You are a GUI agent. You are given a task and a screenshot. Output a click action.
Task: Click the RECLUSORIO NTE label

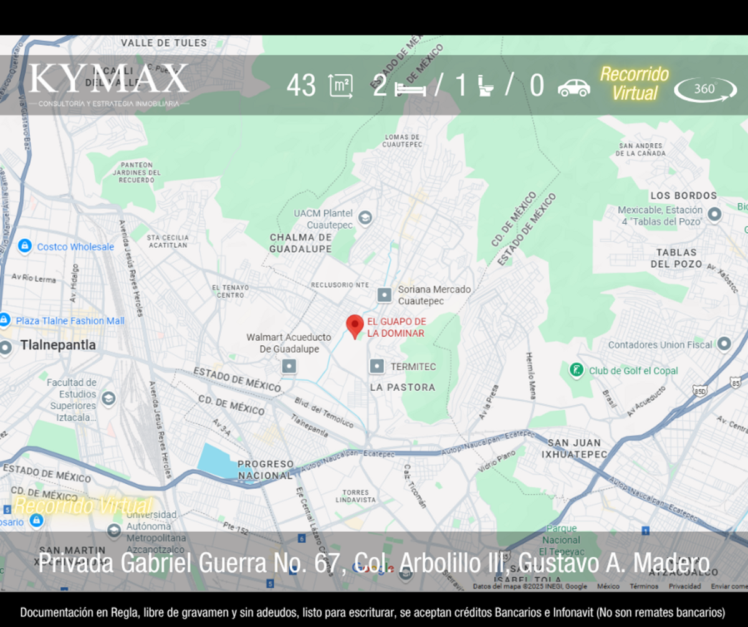click(340, 285)
